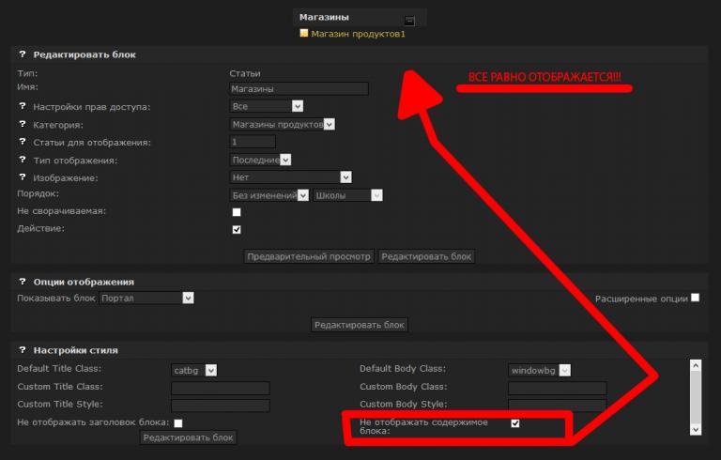Click the Магазины block title
The height and width of the screenshot is (460, 721).
pyautogui.click(x=324, y=18)
